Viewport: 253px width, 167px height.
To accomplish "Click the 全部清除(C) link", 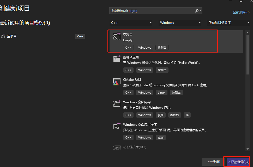I will pos(241,12).
